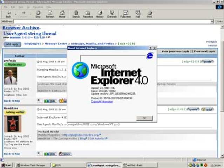
Task: Follow the 'previous' page link
Action: [15, 37]
